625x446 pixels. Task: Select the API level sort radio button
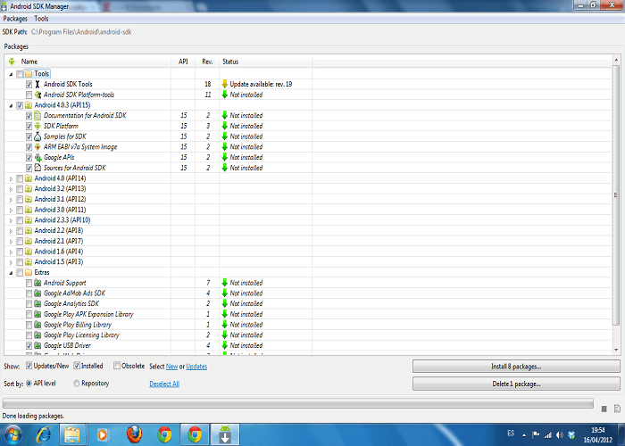tap(29, 383)
